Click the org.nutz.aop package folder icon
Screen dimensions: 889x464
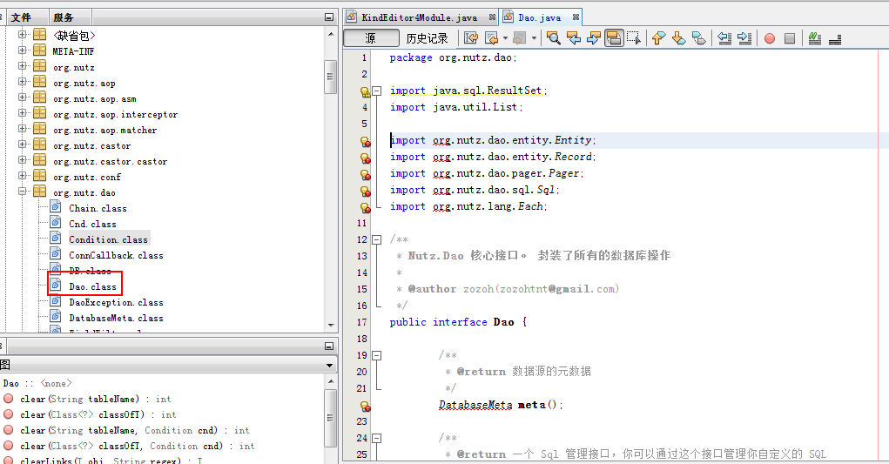(40, 82)
